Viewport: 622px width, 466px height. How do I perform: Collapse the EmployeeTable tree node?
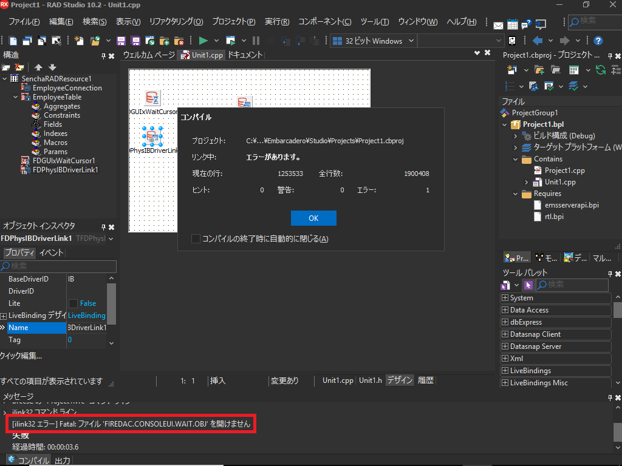click(15, 96)
